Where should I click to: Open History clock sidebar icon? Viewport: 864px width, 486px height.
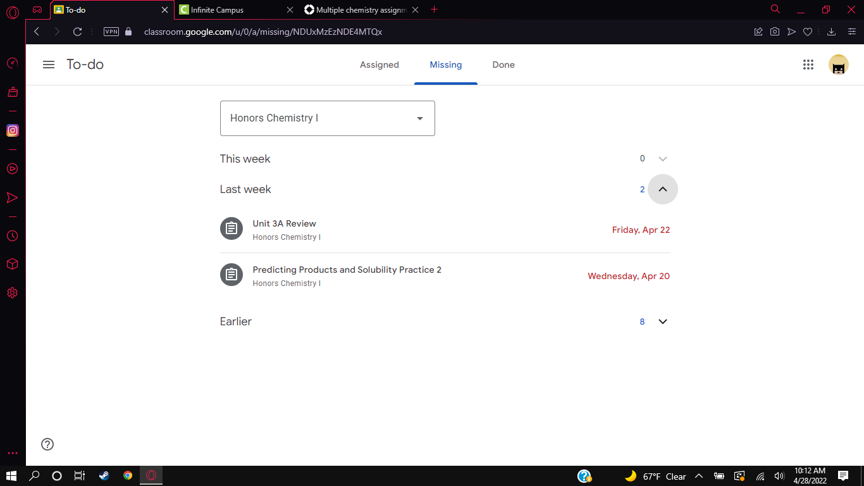pos(12,235)
